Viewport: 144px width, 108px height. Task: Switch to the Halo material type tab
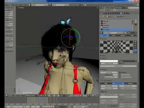click(132, 35)
